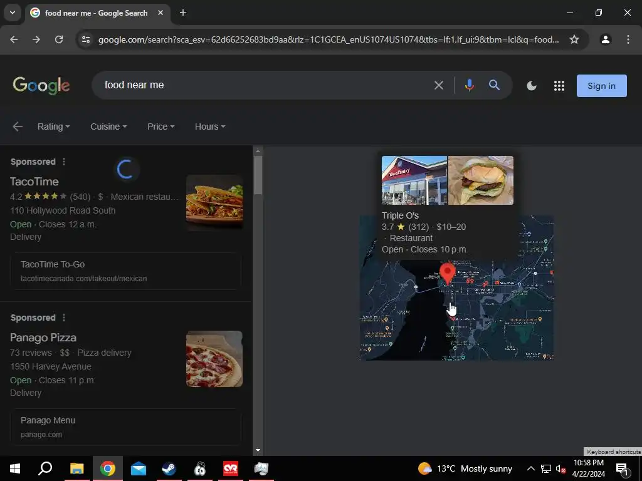Open the TacoTime listing title

point(34,182)
